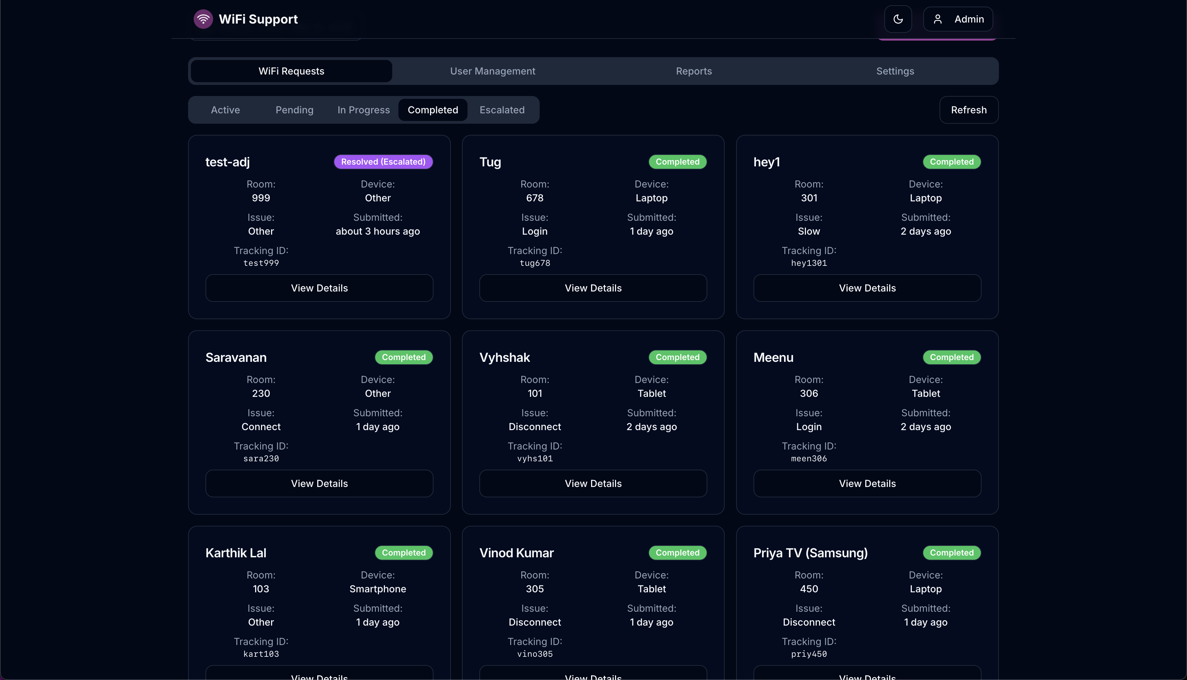Click the Resolved (Escalated) status badge

point(383,162)
